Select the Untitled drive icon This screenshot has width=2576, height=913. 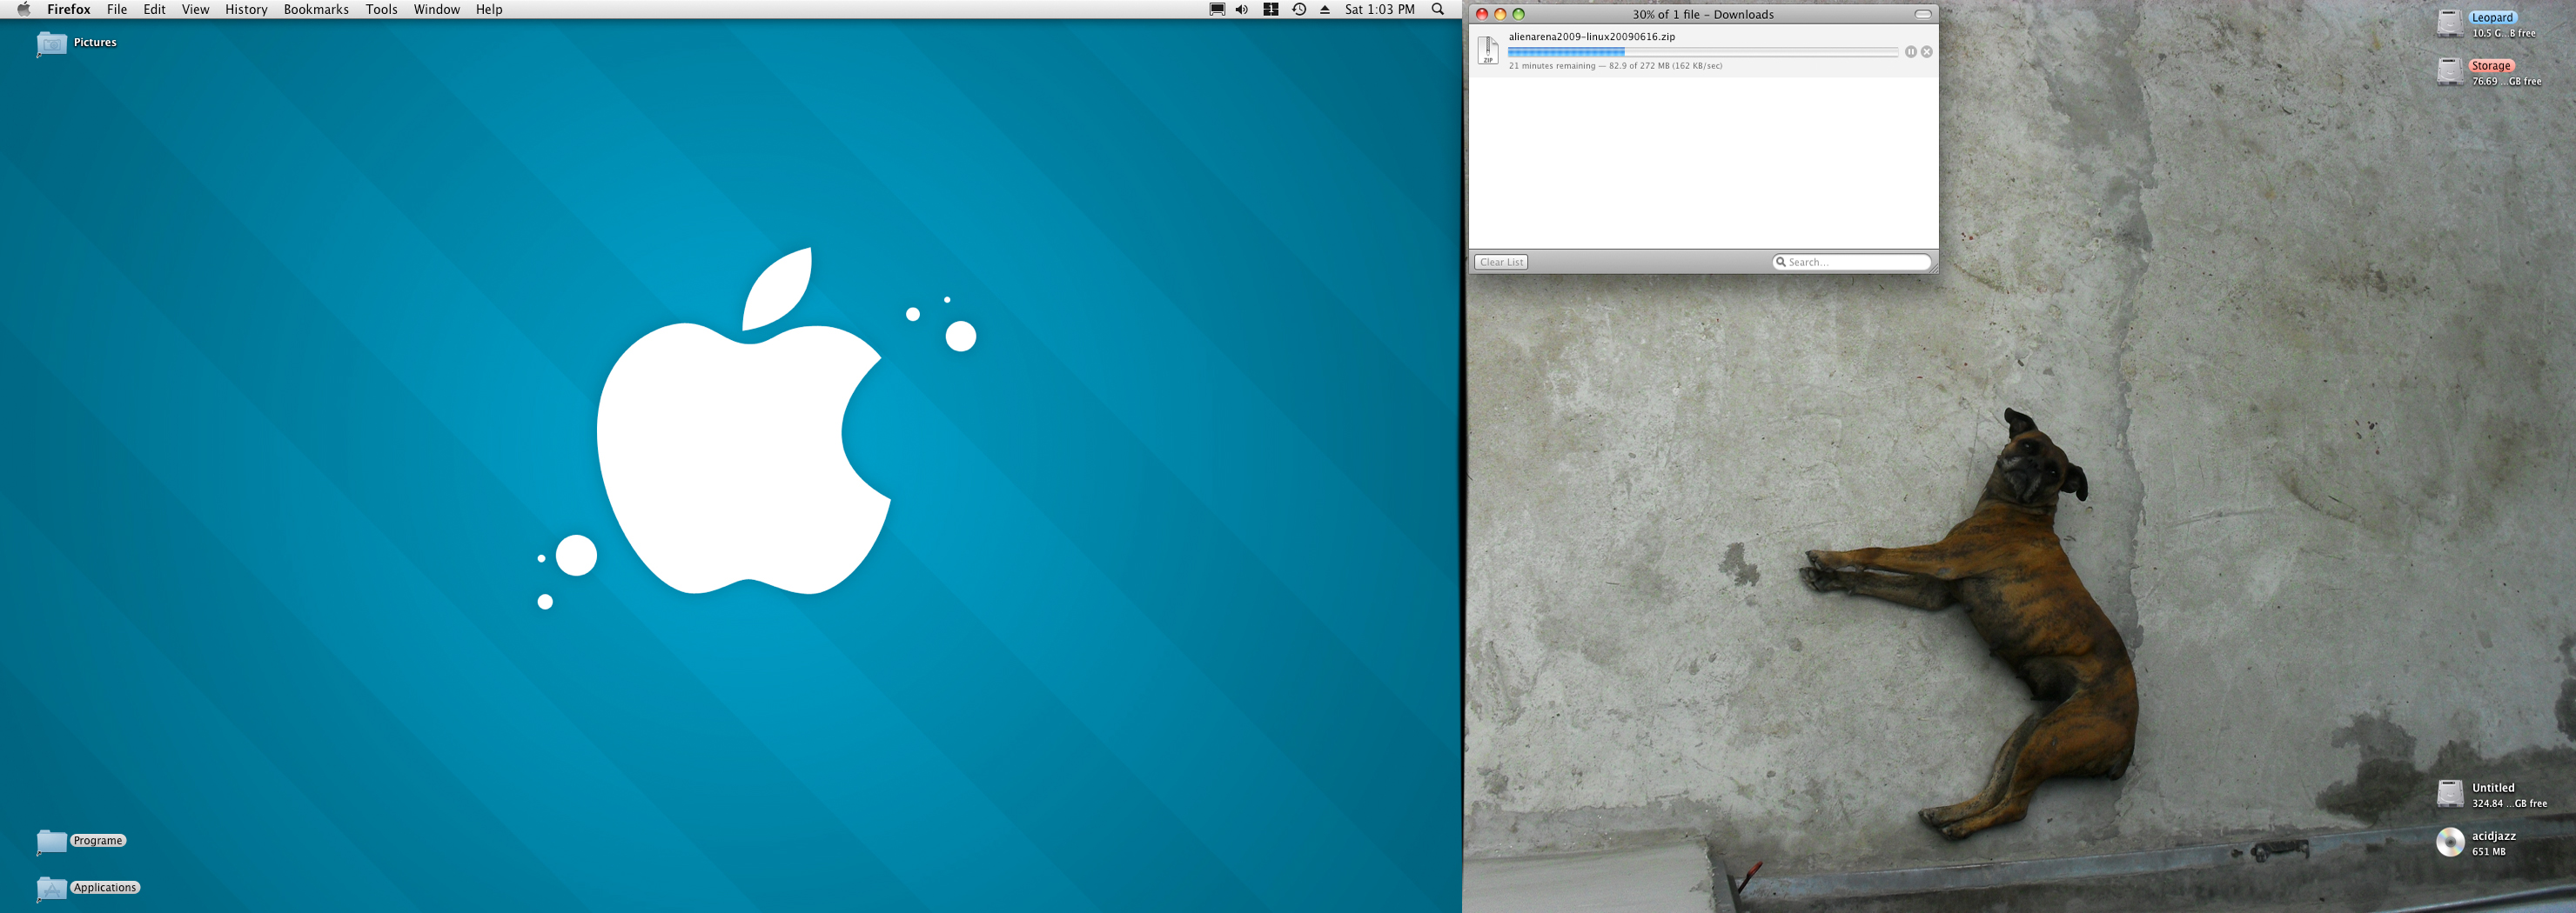pos(2449,794)
